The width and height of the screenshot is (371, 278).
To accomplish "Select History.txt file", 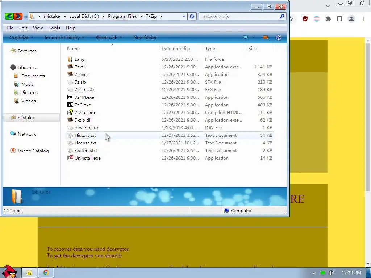I will (x=170, y=135).
